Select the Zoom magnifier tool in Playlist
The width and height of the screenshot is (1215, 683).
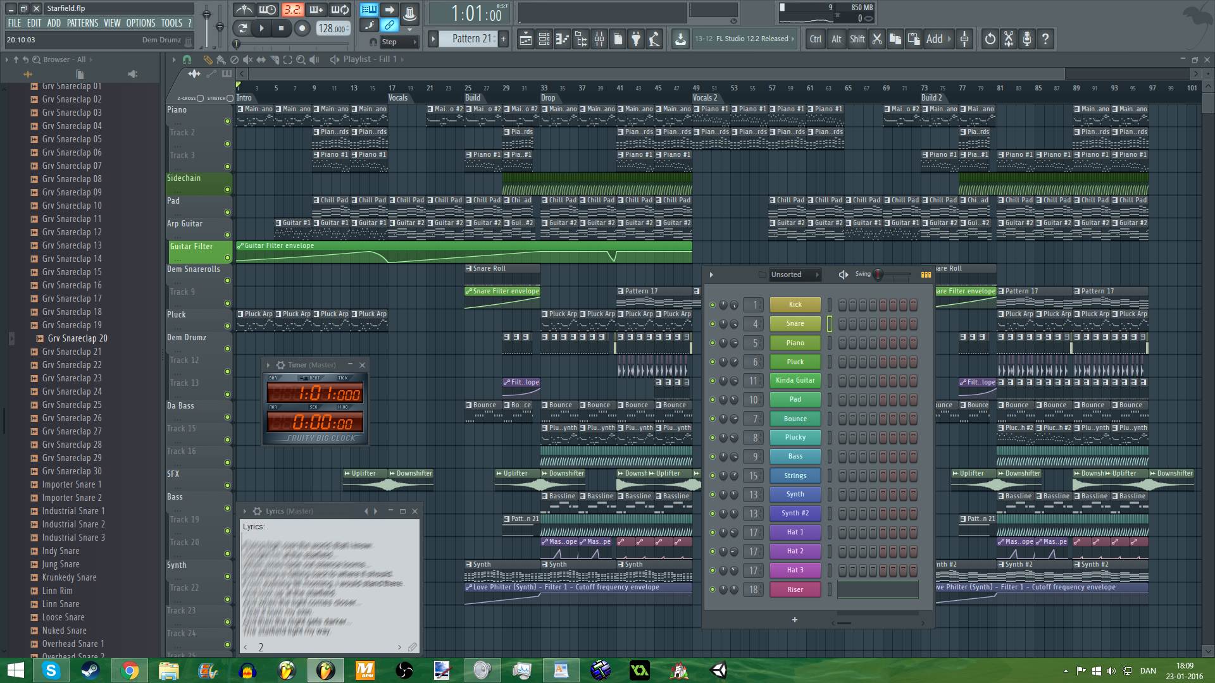pyautogui.click(x=301, y=59)
